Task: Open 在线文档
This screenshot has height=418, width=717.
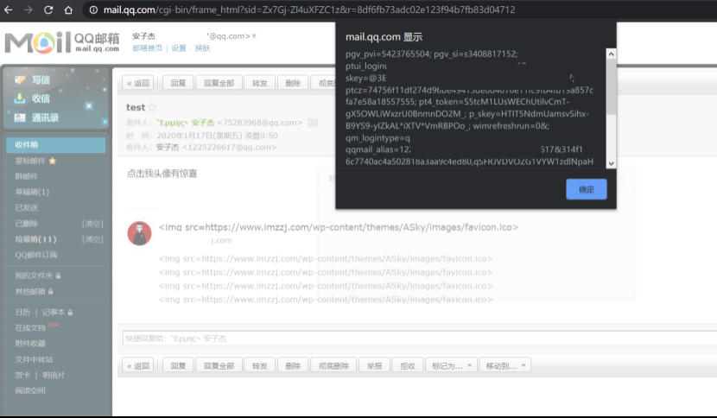Action: click(30, 328)
